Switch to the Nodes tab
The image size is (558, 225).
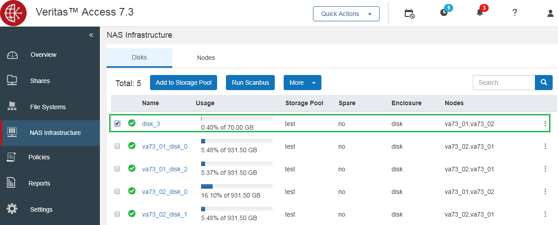(206, 58)
